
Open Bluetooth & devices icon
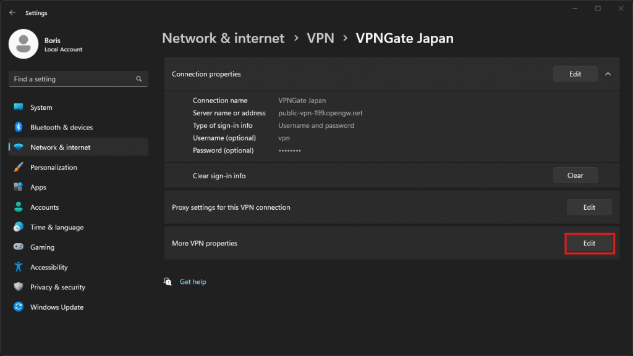[19, 127]
